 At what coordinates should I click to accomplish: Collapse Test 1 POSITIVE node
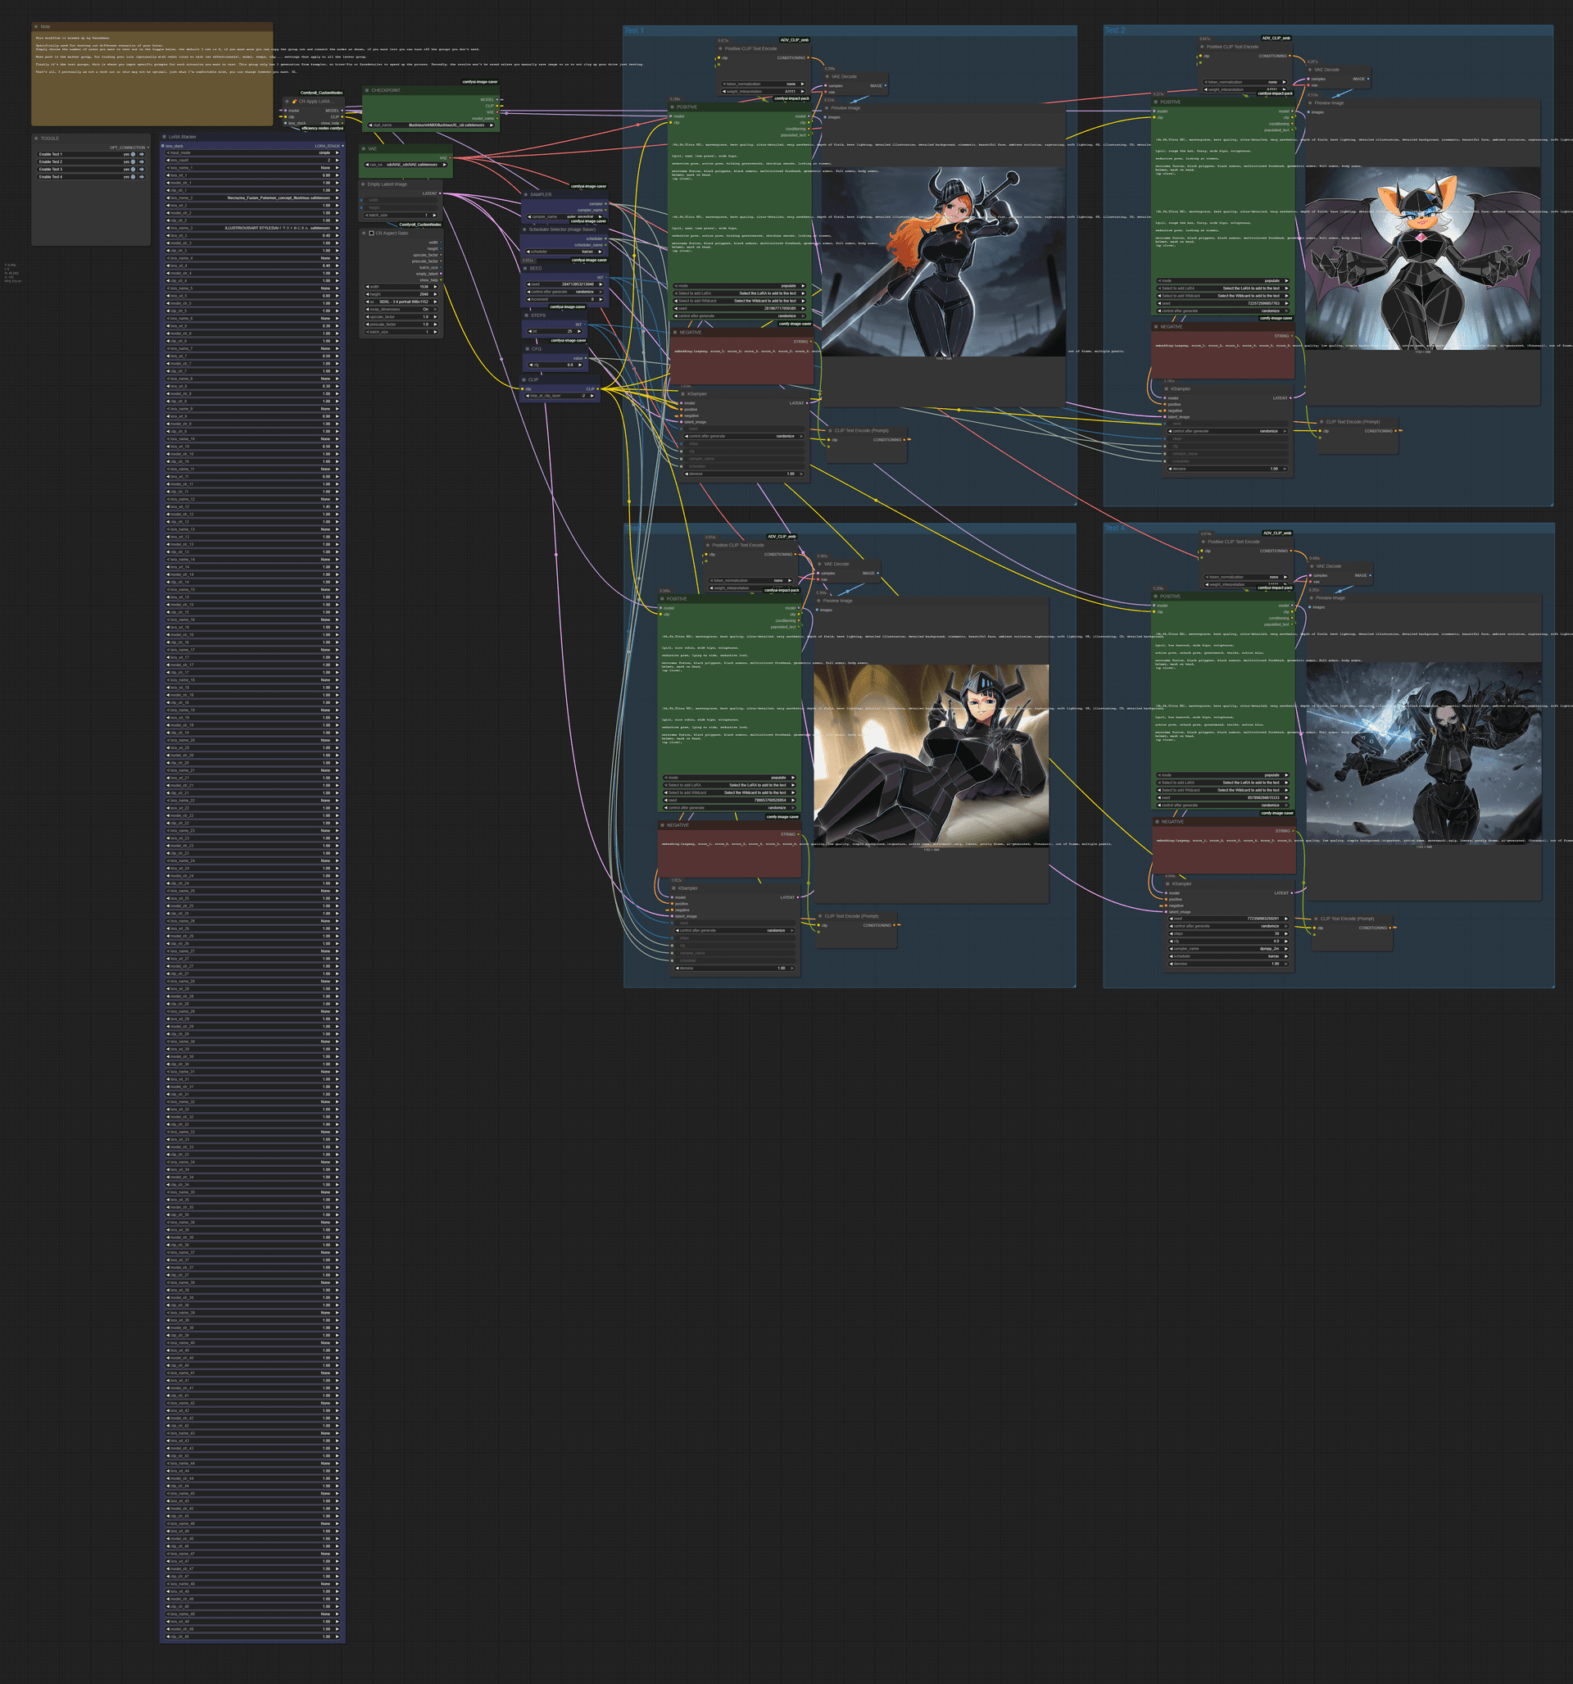(673, 107)
